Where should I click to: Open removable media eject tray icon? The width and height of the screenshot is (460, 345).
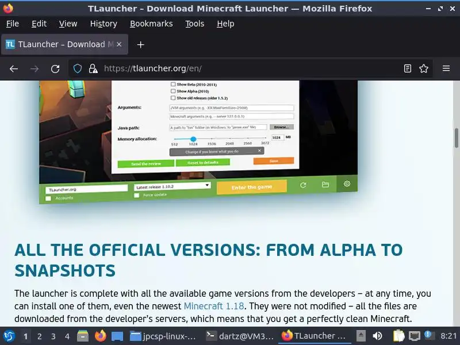click(x=361, y=335)
